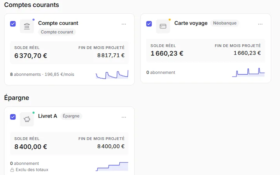Uncheck the Compte courant account checkbox
The image size is (280, 175).
coord(13,24)
